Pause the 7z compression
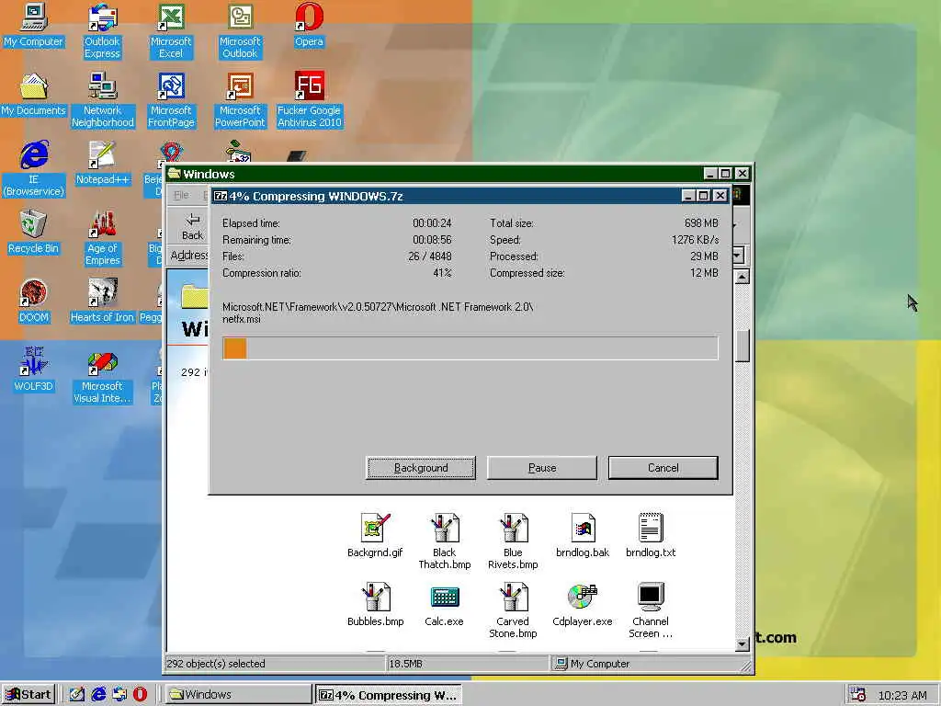The image size is (941, 706). (542, 468)
